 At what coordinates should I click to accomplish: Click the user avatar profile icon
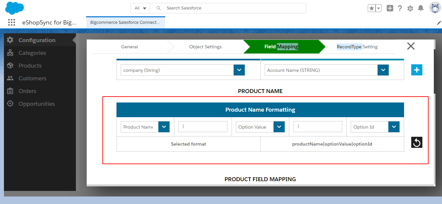[435, 8]
